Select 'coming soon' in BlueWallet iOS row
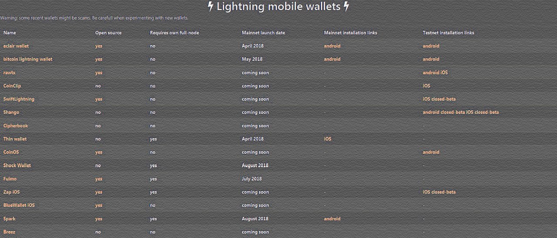557x238 pixels. point(255,205)
